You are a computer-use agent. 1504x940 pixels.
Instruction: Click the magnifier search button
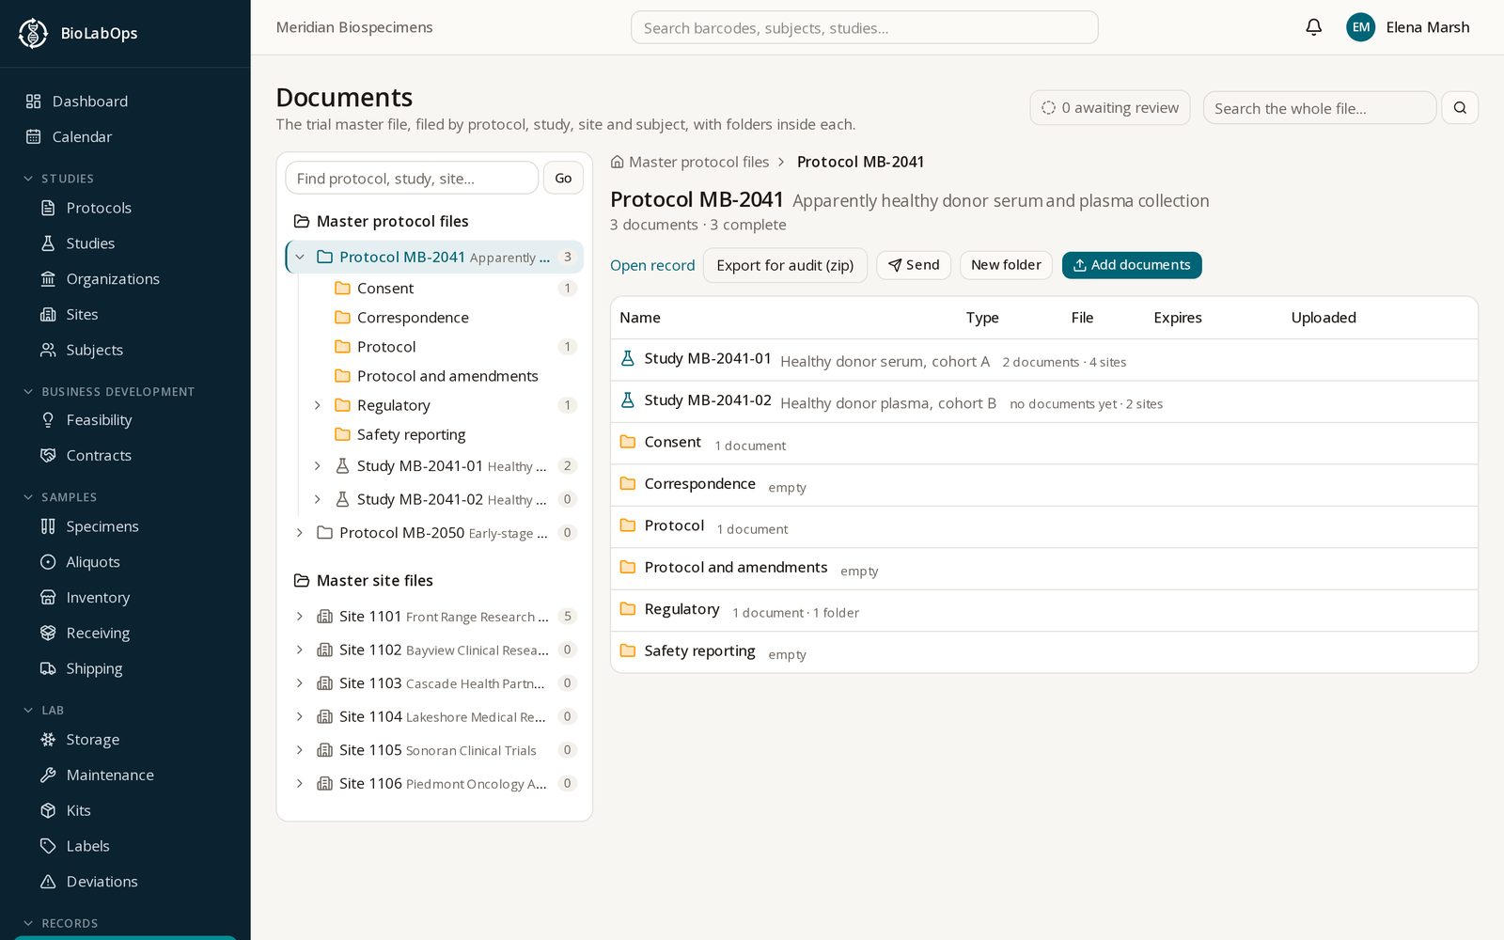[1460, 108]
